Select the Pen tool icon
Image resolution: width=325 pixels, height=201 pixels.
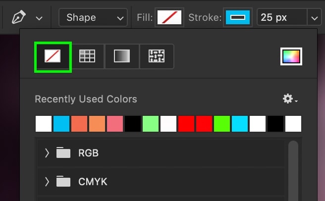(x=19, y=17)
